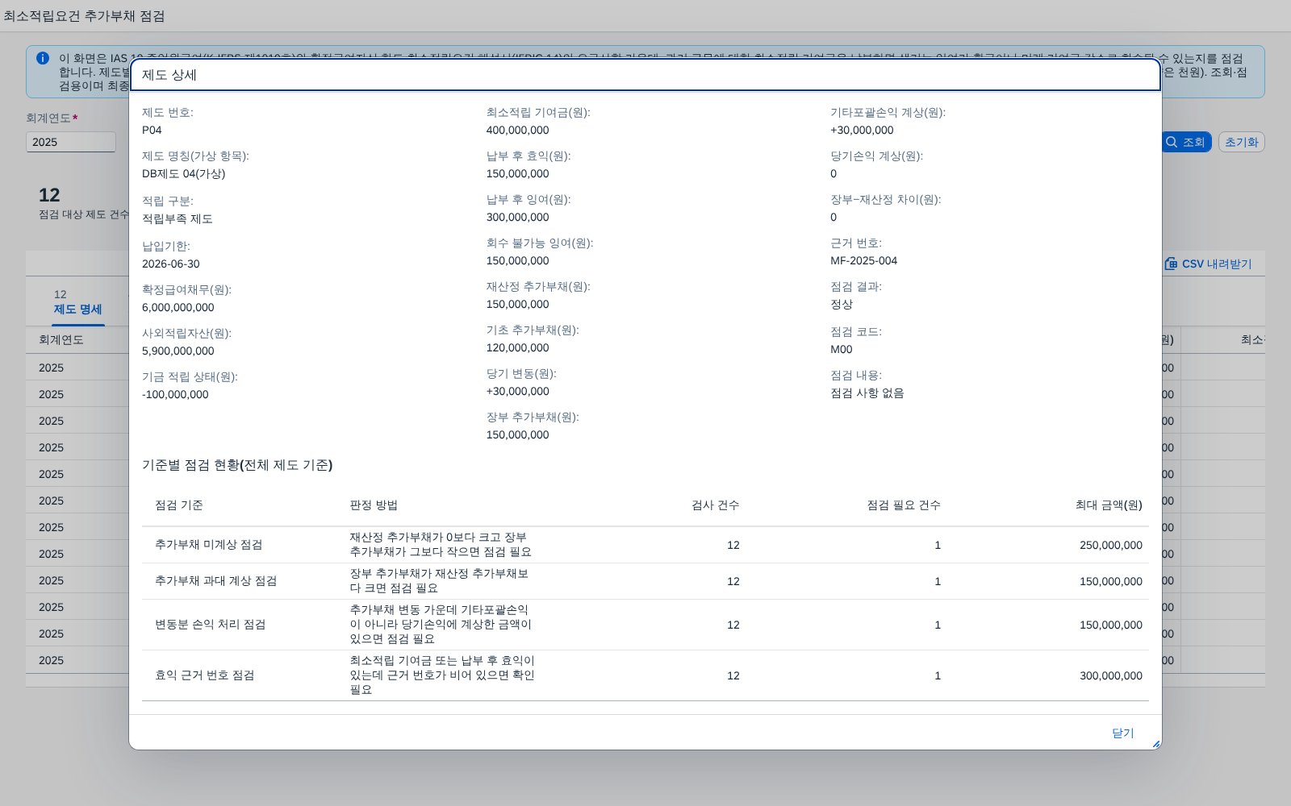The width and height of the screenshot is (1291, 806).
Task: Click the 제도 상세 dialog title bar
Action: 645,75
